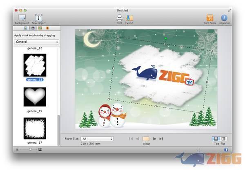Print the card via the Print icon

click(120, 18)
